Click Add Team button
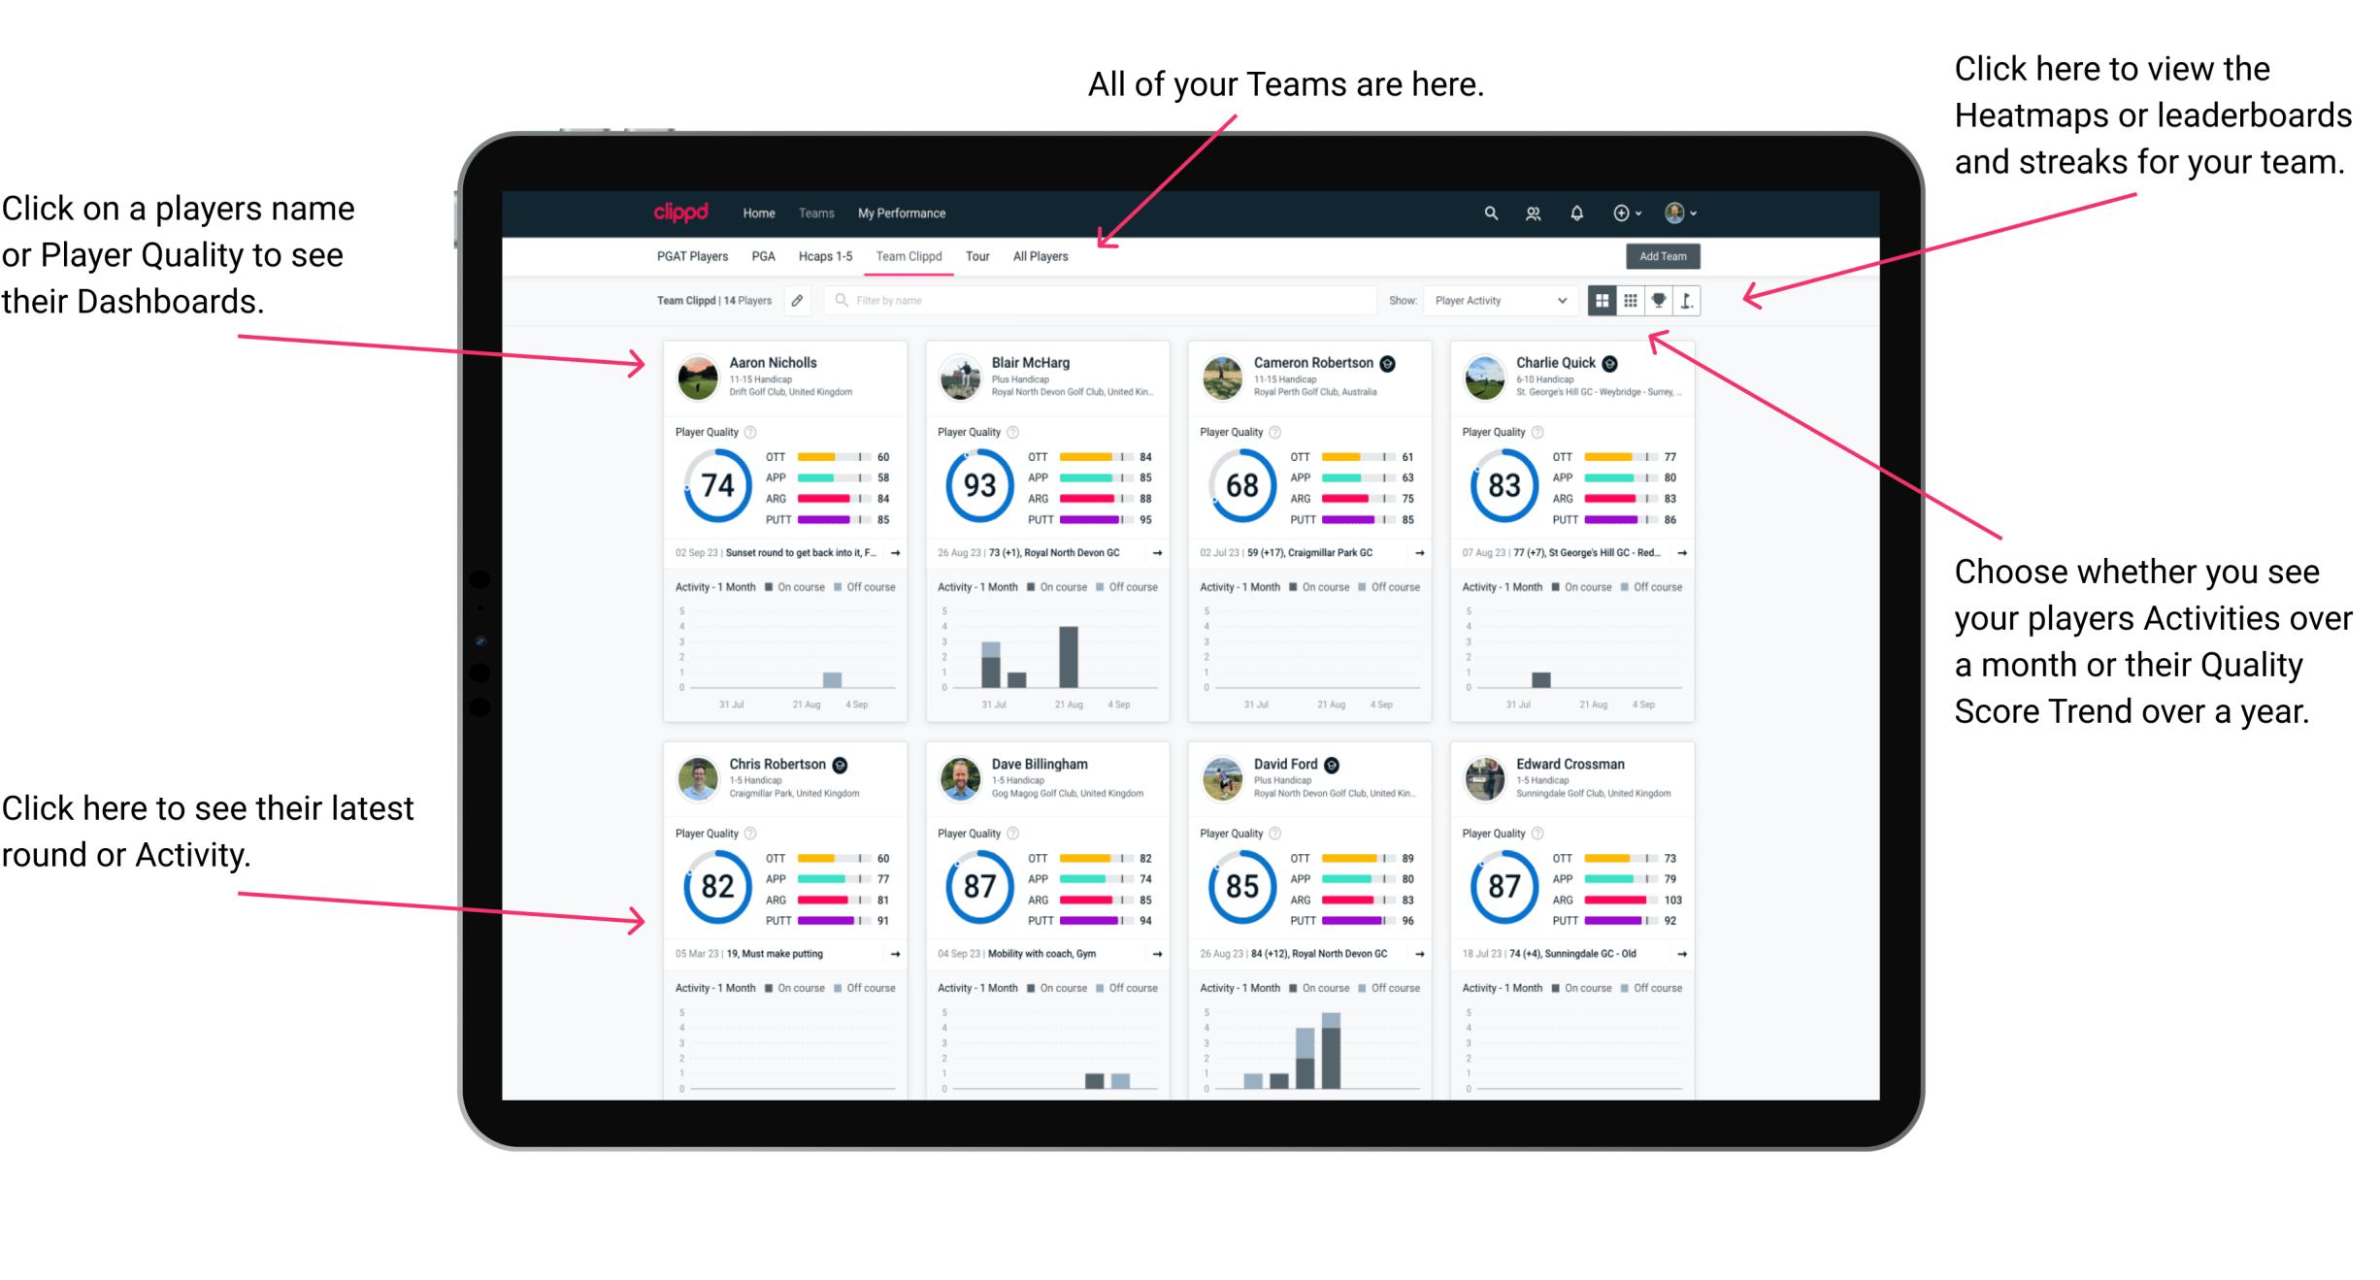The width and height of the screenshot is (2380, 1280). click(x=1666, y=257)
